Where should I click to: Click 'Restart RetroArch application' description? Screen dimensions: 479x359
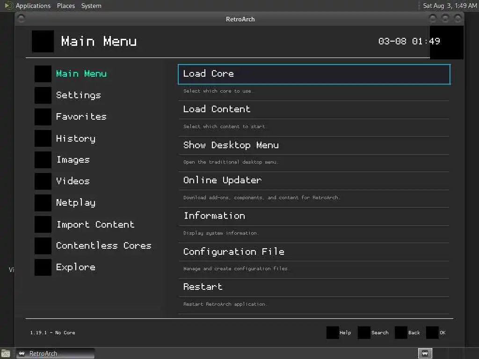(225, 304)
